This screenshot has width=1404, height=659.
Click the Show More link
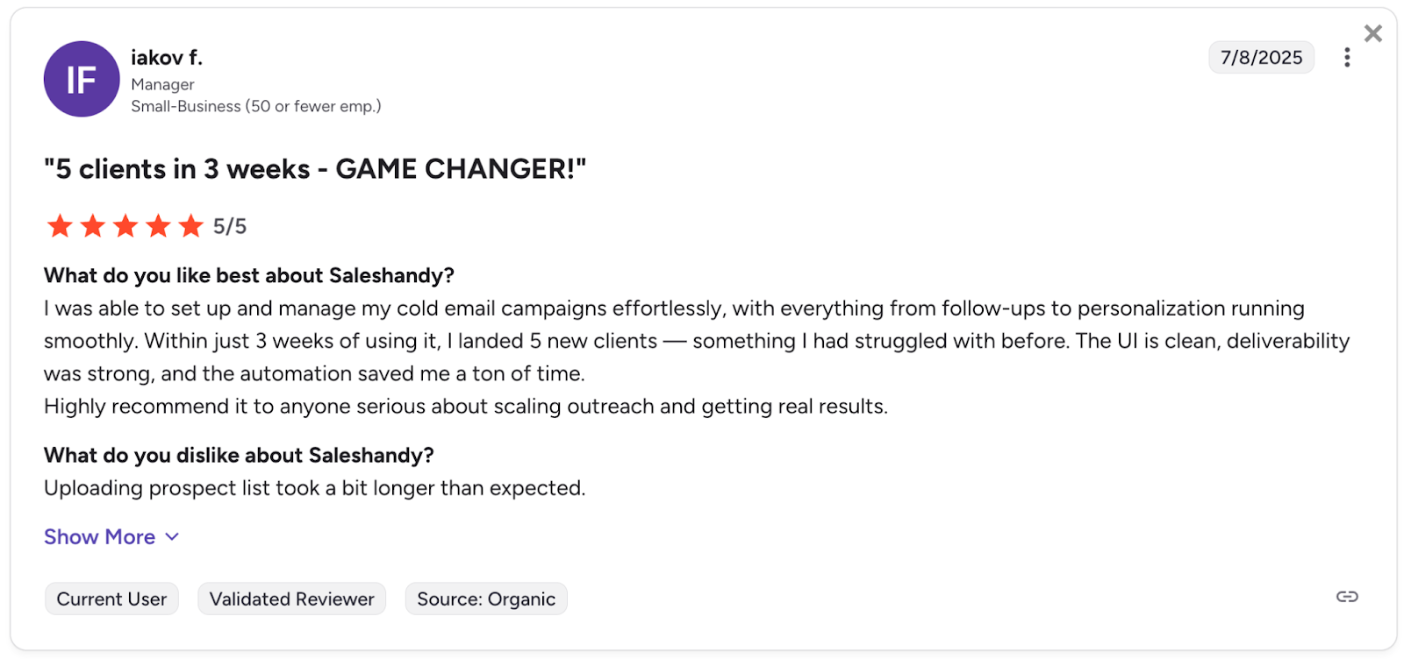99,537
